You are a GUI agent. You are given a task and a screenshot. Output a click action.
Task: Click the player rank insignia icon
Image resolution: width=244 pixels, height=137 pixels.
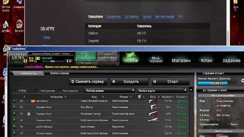point(31,60)
